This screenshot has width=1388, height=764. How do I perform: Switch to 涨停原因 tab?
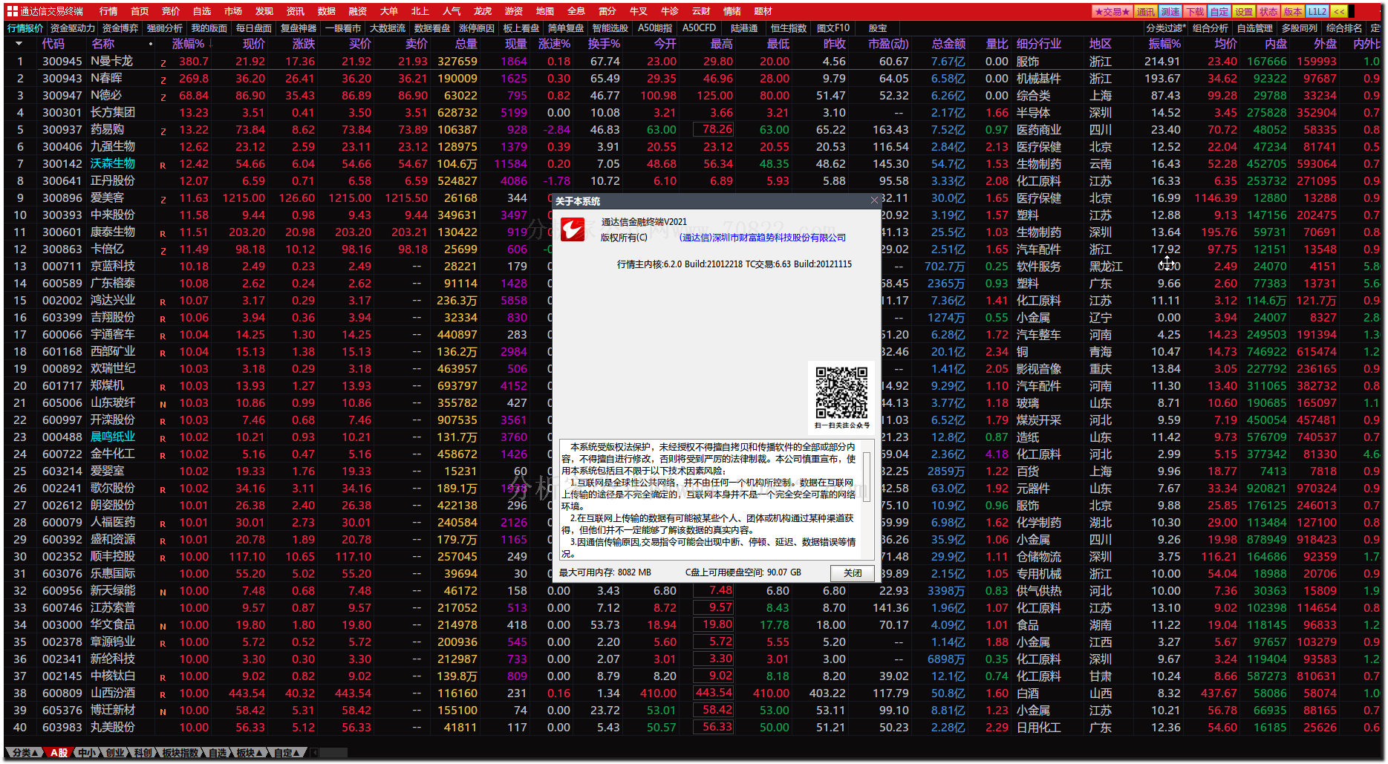[477, 28]
